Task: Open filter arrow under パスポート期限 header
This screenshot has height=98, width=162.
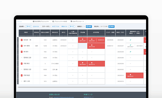Action: [110, 36]
